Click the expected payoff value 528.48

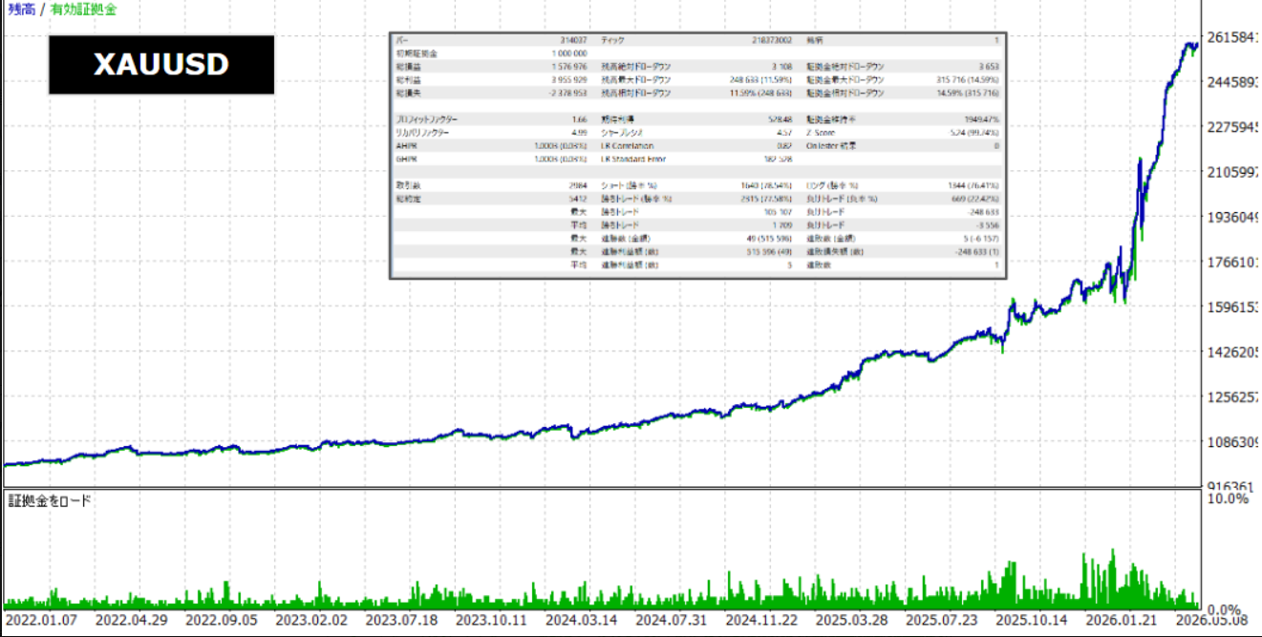[x=780, y=118]
